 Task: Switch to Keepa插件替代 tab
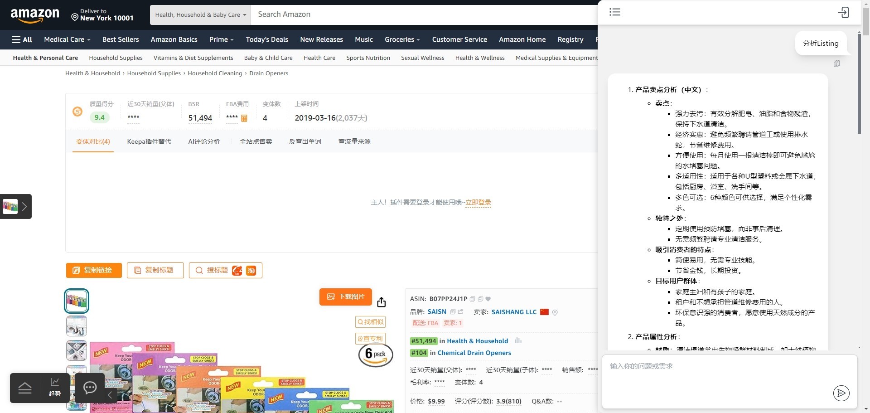(149, 141)
